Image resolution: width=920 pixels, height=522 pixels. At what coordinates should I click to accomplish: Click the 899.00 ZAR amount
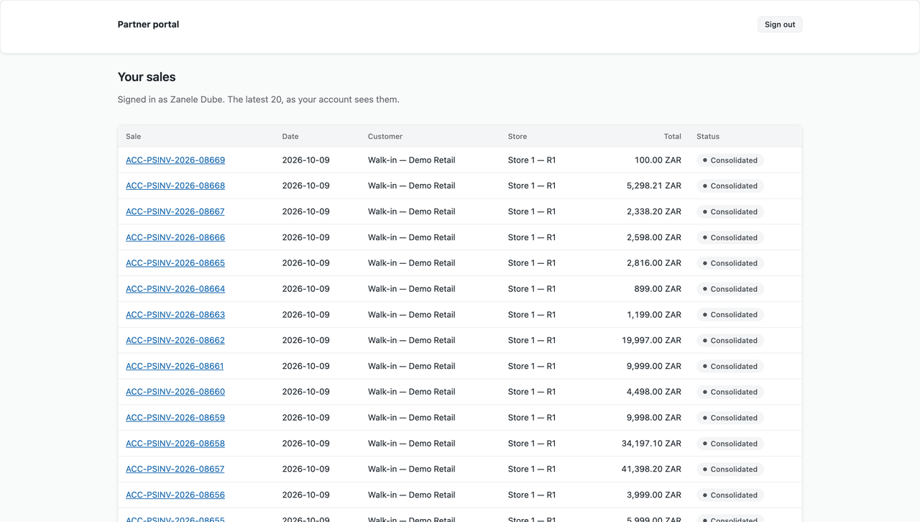point(658,289)
